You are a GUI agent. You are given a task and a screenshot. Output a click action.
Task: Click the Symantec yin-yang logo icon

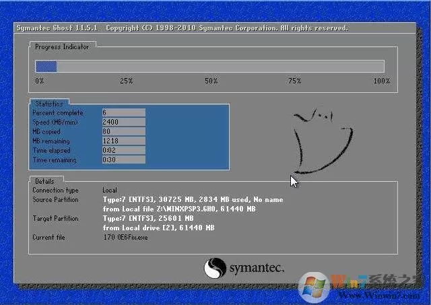(215, 268)
